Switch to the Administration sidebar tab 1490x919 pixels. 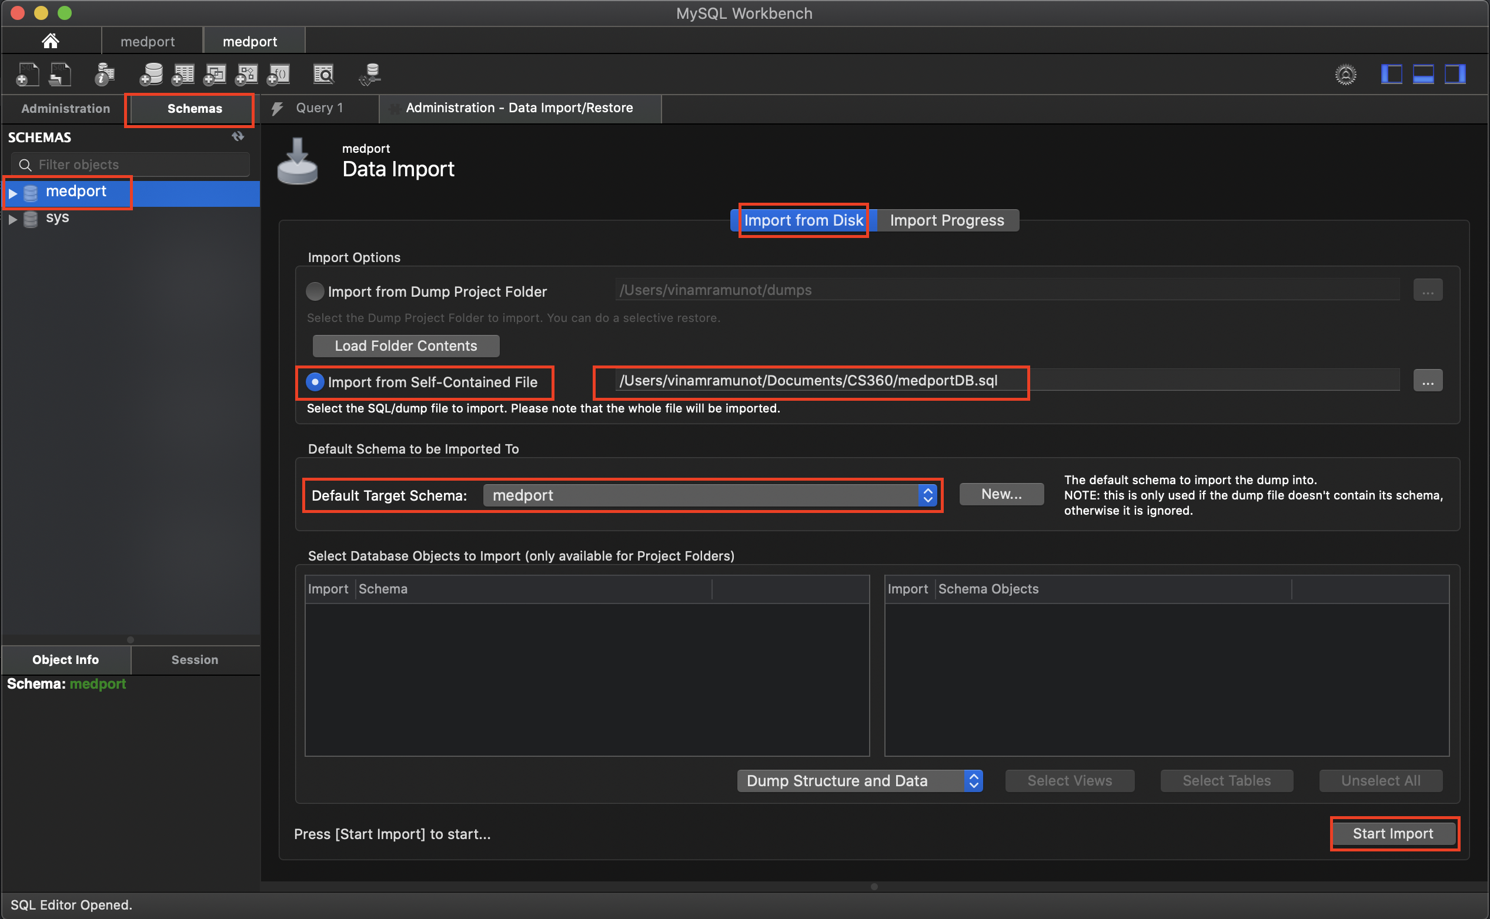[66, 109]
